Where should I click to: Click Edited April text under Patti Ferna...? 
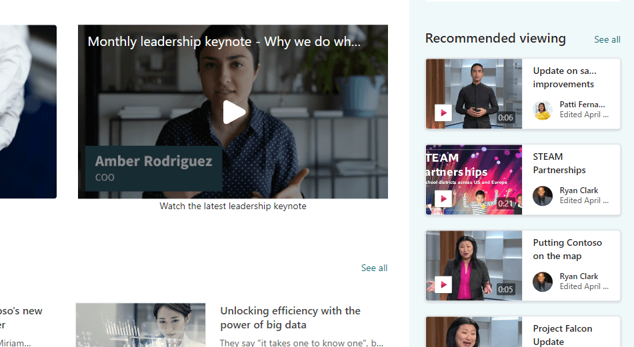tap(584, 115)
